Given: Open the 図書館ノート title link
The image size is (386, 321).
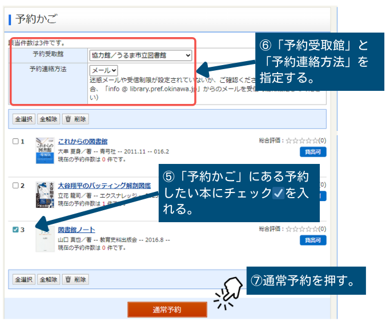Looking at the screenshot, I should click(77, 230).
